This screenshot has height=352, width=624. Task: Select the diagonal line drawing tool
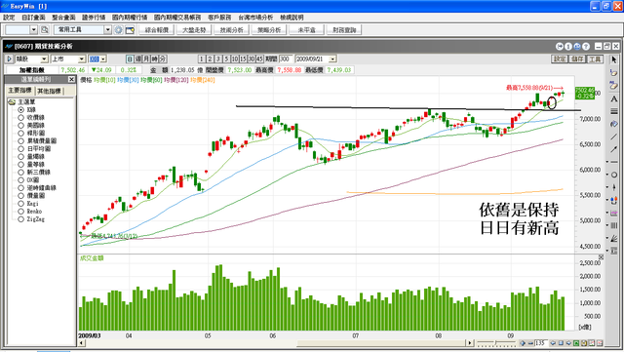[614, 137]
